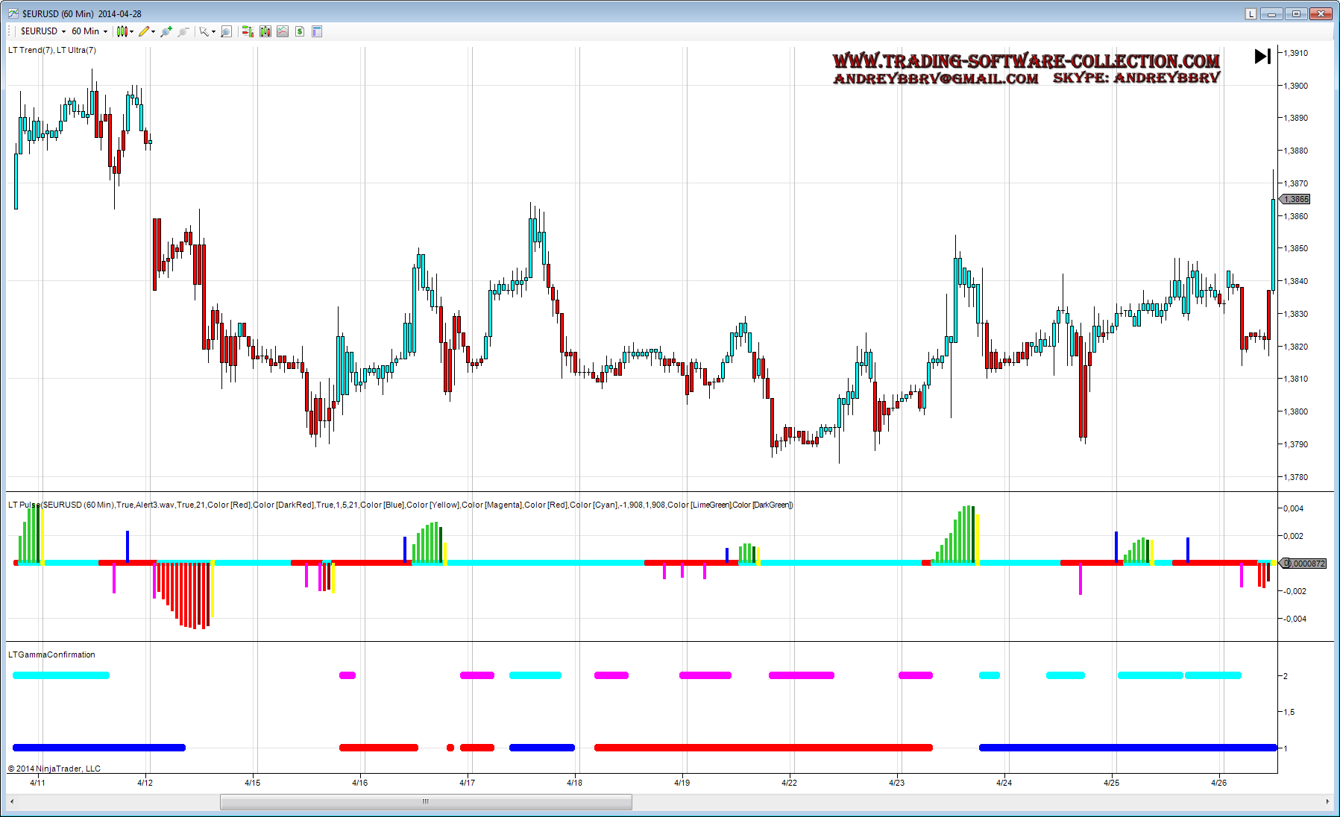Open the 60 Min interval dropdown
The height and width of the screenshot is (817, 1340).
[x=89, y=31]
